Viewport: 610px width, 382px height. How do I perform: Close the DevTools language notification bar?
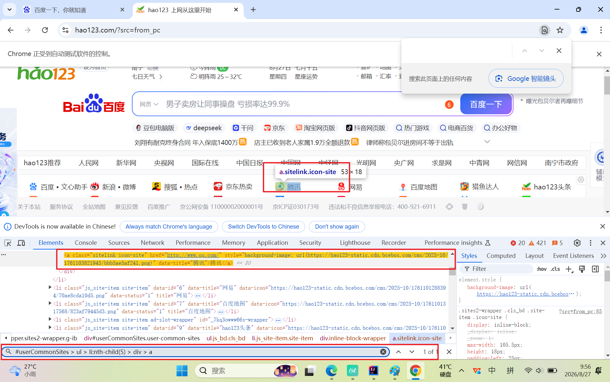click(x=602, y=226)
